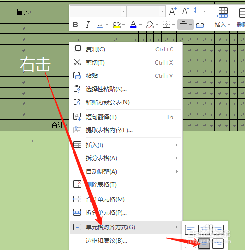Viewport: 245px width, 250px height.
Task: Choose 粘贴 from context menu
Action: click(x=125, y=76)
